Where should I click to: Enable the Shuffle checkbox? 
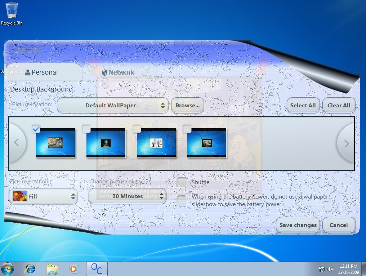(181, 182)
